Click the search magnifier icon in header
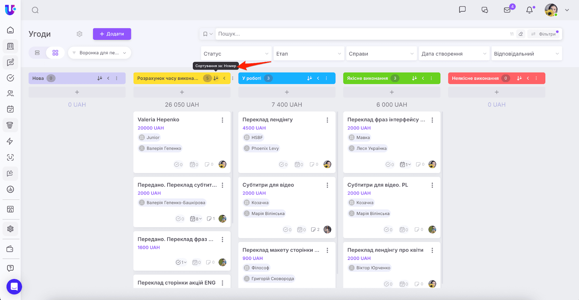This screenshot has width=579, height=300. 35,10
